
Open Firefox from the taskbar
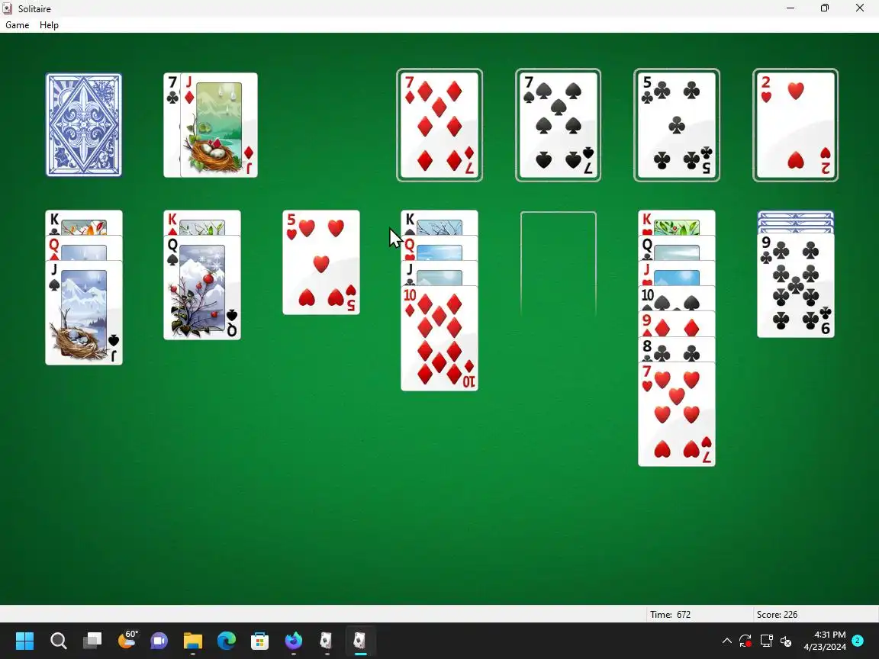(x=294, y=641)
